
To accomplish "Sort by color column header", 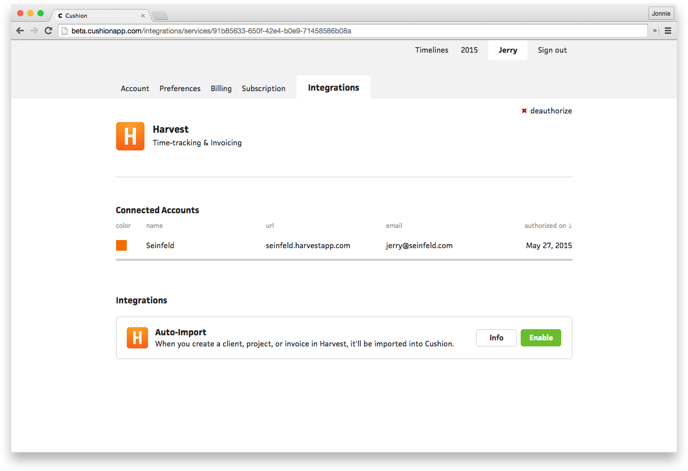I will (x=123, y=226).
